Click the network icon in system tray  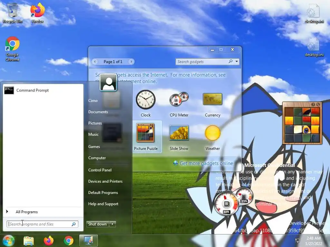(x=297, y=241)
